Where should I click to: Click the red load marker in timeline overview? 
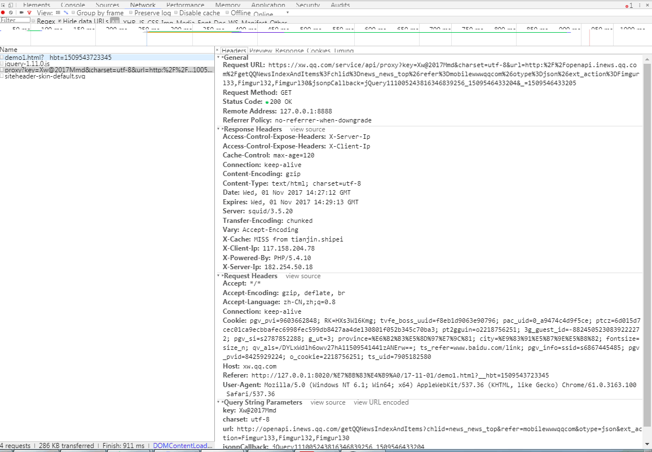pyautogui.click(x=589, y=37)
